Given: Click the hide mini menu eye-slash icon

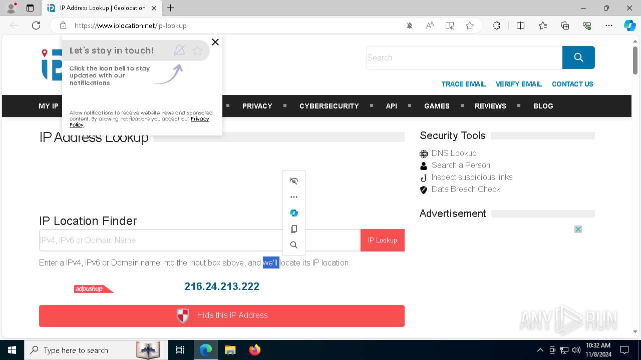Looking at the screenshot, I should (294, 181).
